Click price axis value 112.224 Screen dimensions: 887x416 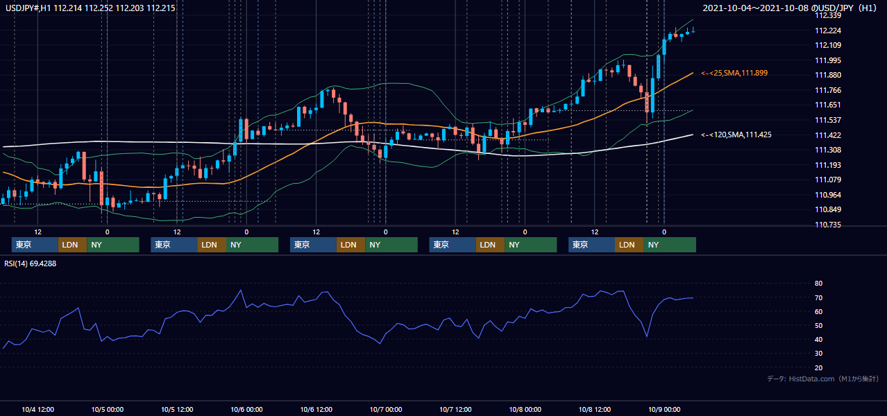point(829,31)
